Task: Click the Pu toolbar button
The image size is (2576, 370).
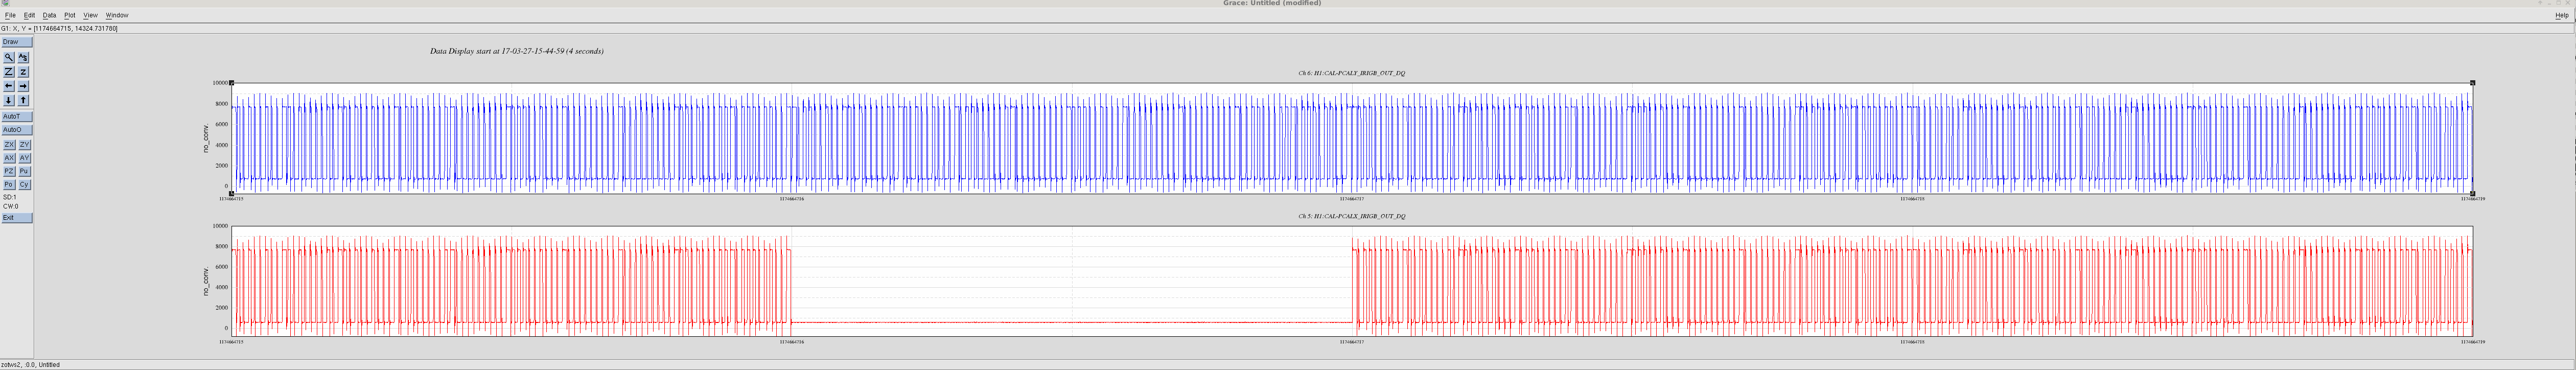Action: [x=24, y=171]
